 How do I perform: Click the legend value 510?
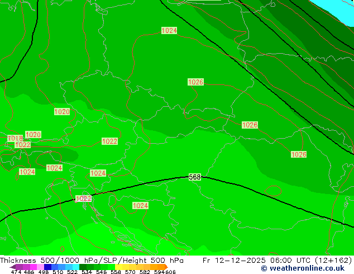pos(58,272)
